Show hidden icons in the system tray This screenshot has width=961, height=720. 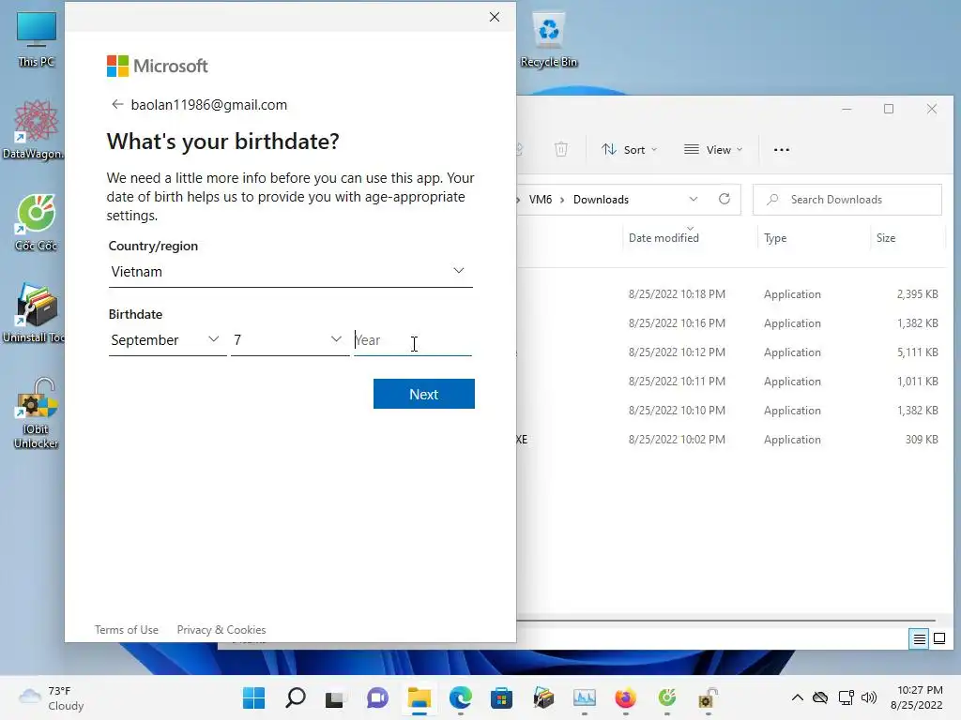pyautogui.click(x=798, y=697)
